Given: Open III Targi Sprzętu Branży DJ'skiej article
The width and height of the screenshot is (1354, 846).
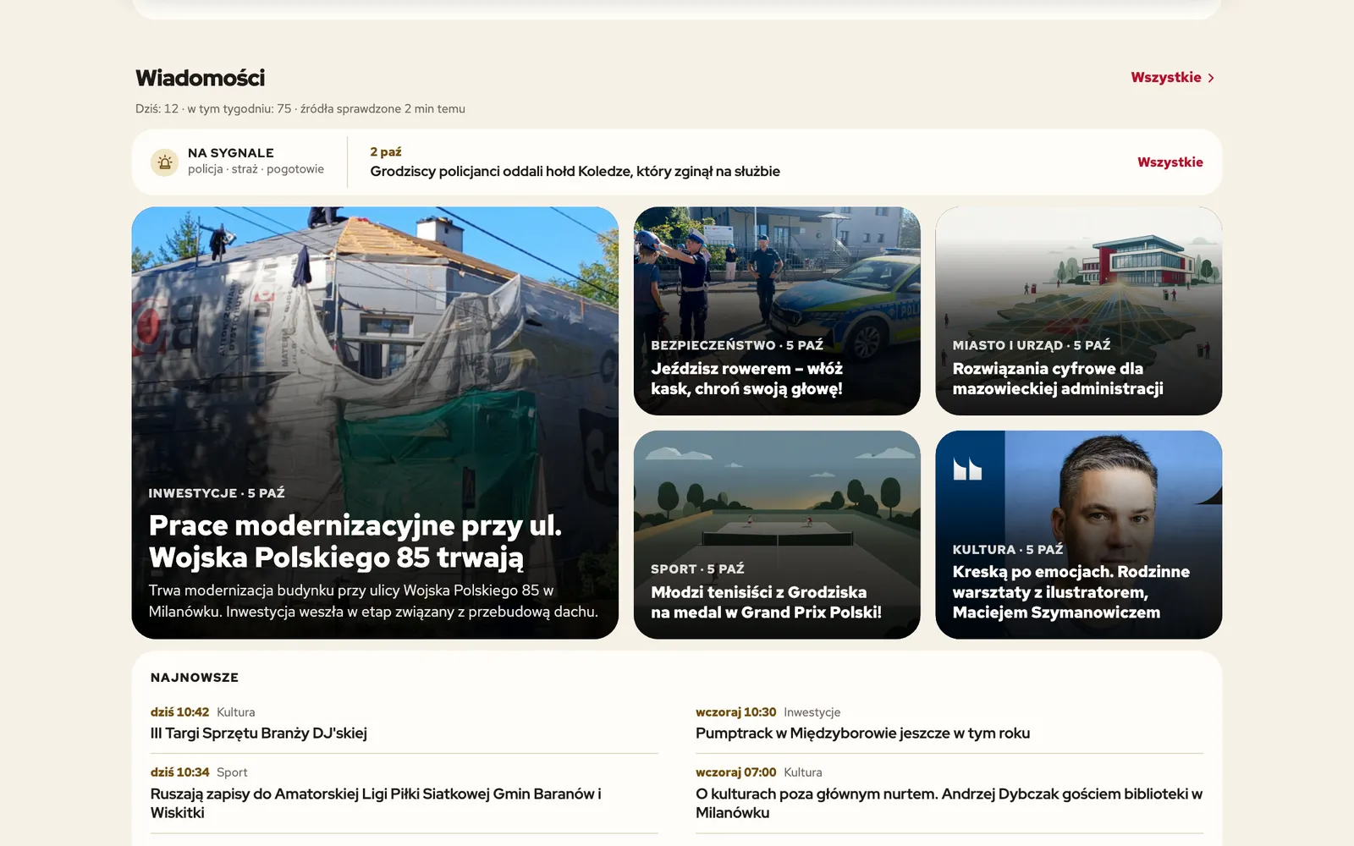Looking at the screenshot, I should pyautogui.click(x=258, y=733).
